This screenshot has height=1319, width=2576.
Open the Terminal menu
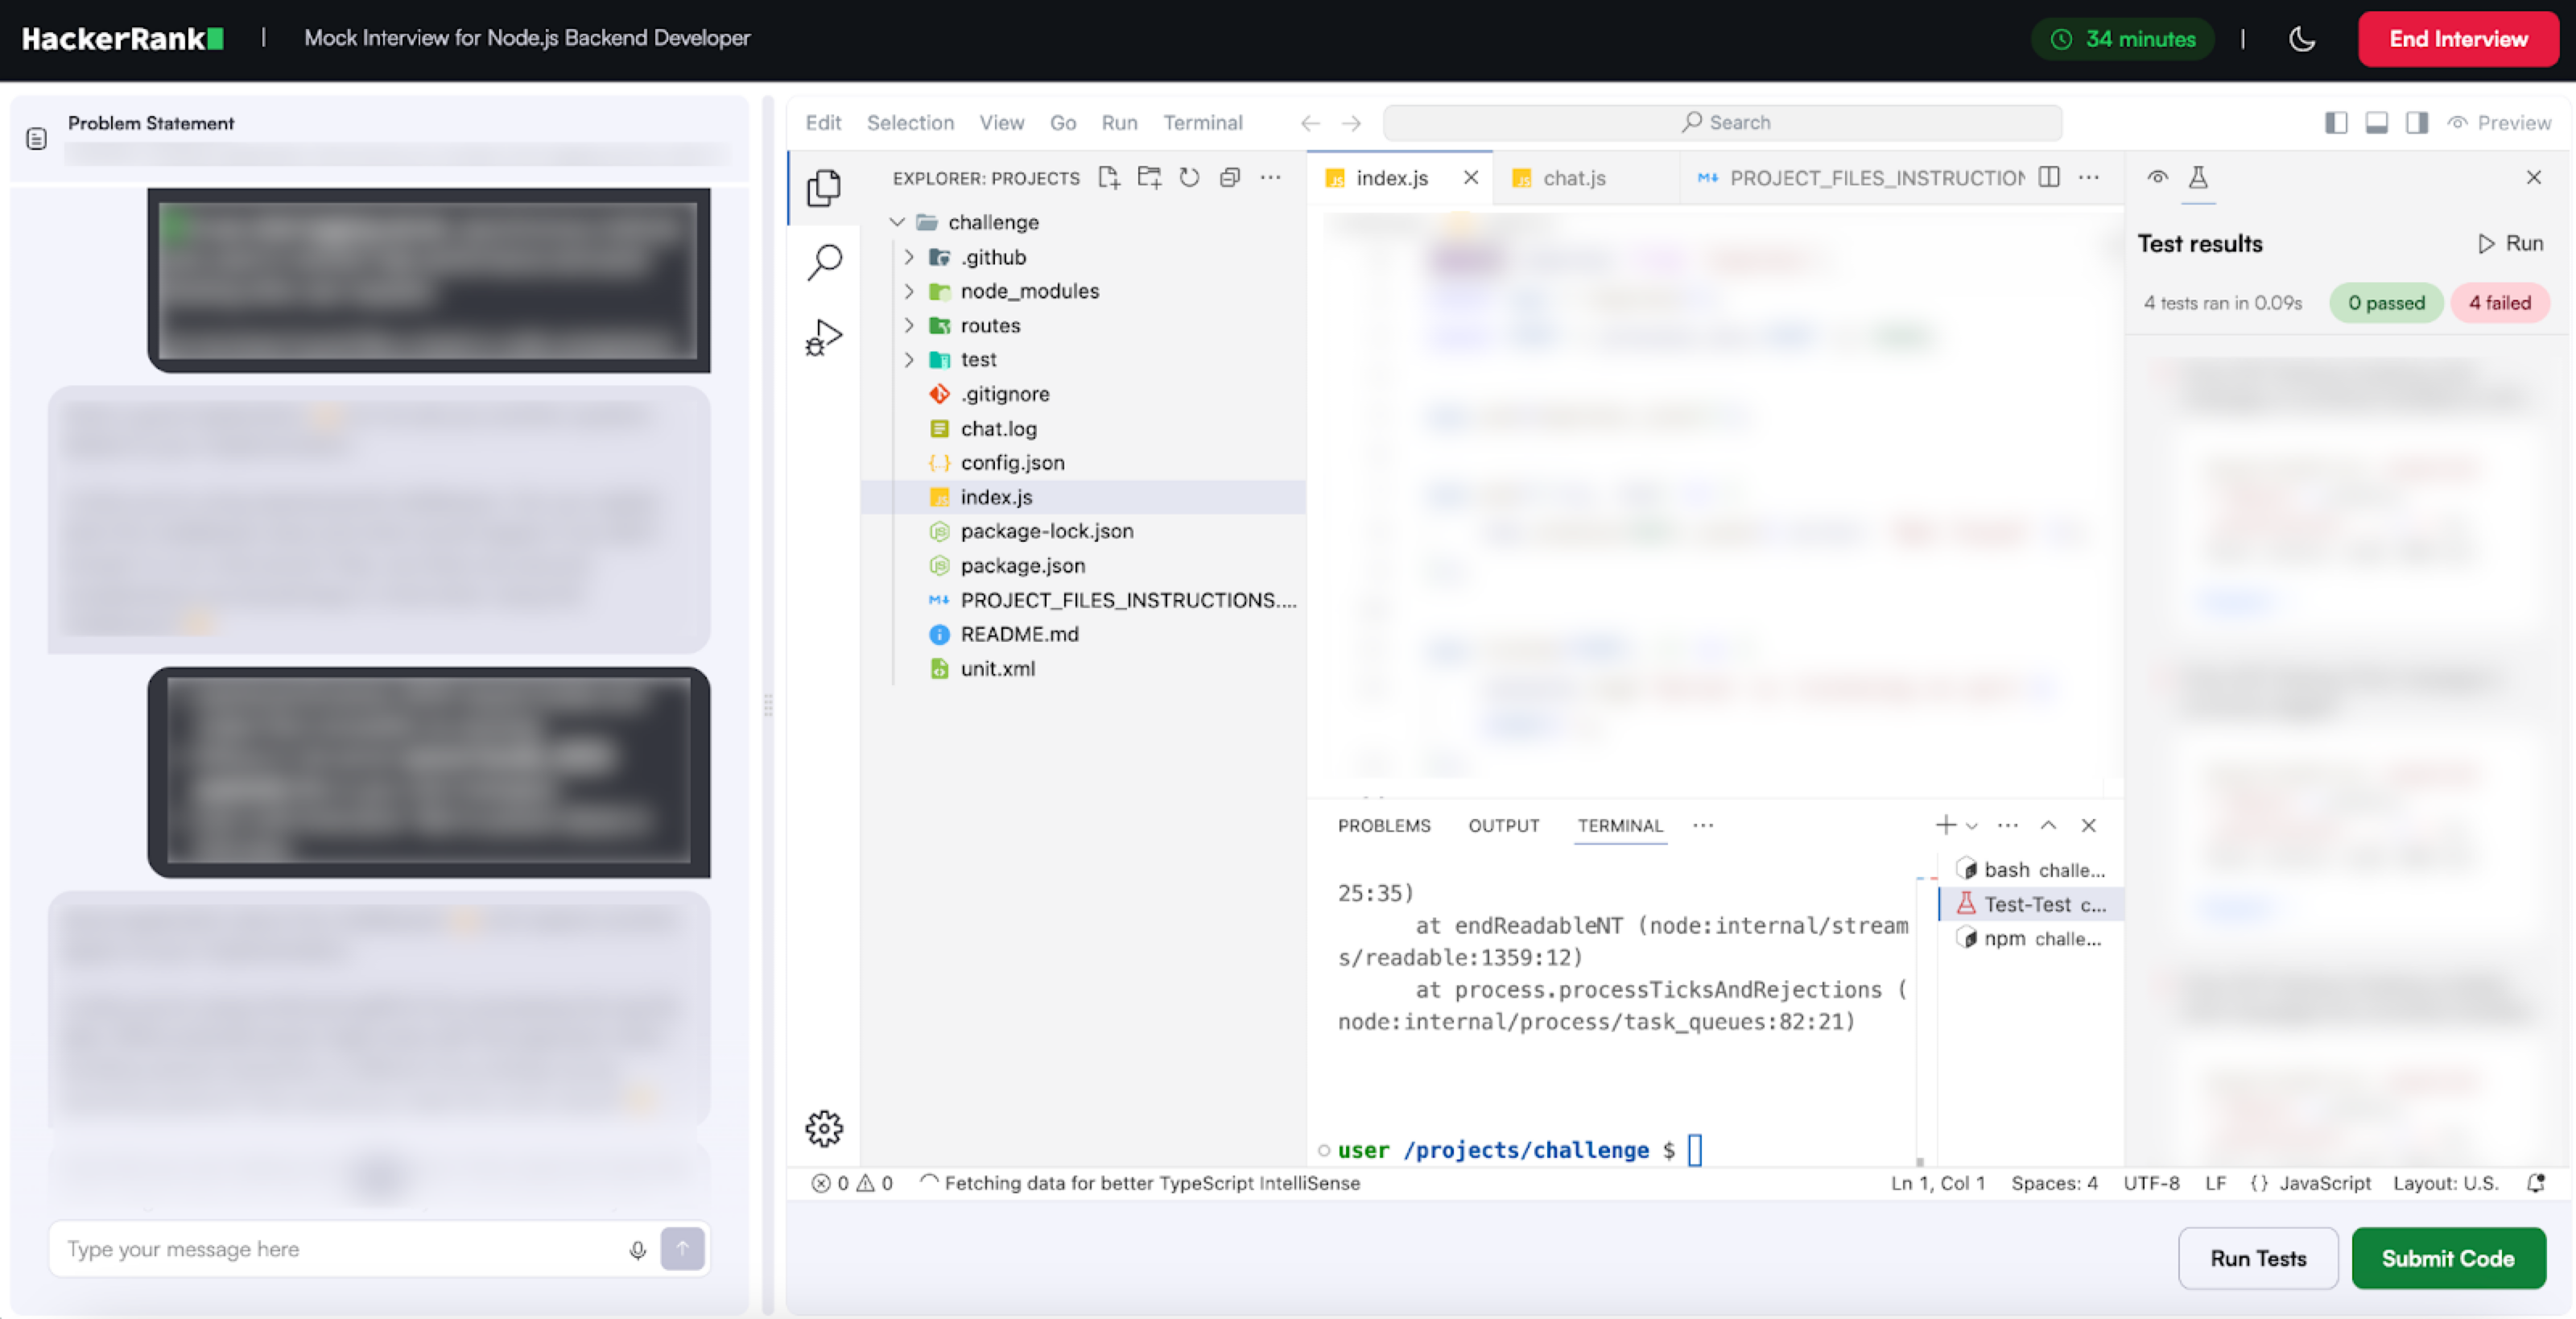pos(1203,122)
